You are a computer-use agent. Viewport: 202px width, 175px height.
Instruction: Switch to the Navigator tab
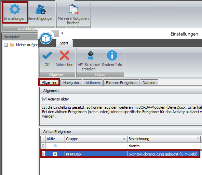(x=71, y=83)
